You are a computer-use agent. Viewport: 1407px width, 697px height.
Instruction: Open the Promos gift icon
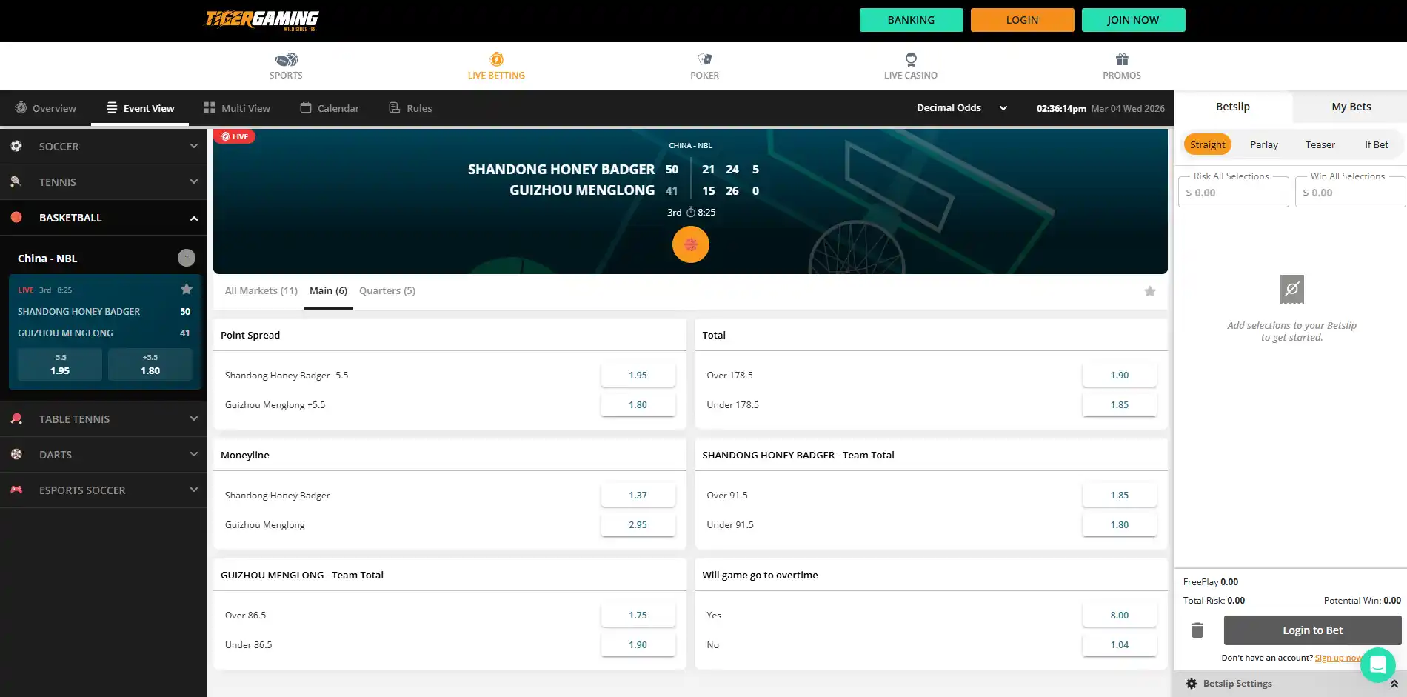1122,59
